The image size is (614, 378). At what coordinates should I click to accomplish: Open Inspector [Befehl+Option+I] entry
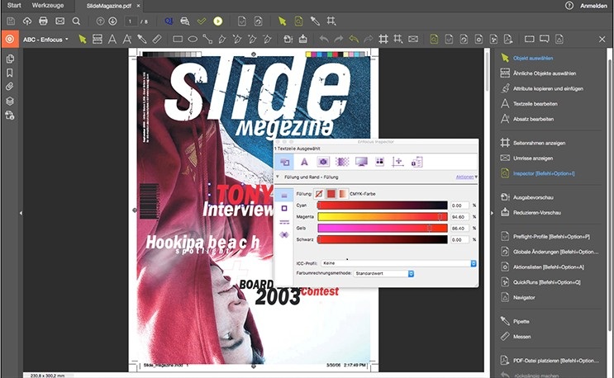(544, 173)
